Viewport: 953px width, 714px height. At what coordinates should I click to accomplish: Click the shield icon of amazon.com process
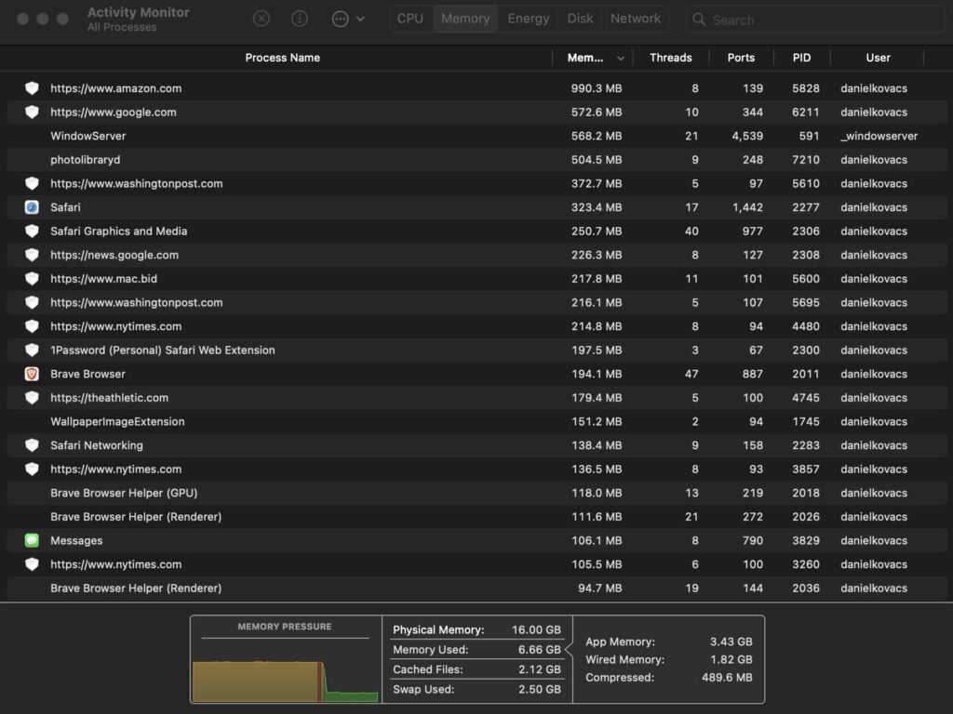pos(33,88)
